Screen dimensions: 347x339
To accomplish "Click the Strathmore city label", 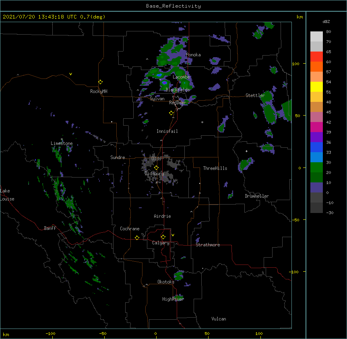I will pos(208,245).
